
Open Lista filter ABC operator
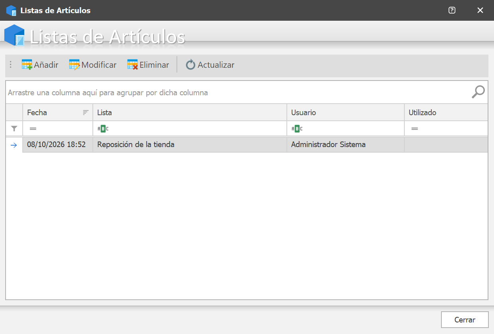coord(103,129)
